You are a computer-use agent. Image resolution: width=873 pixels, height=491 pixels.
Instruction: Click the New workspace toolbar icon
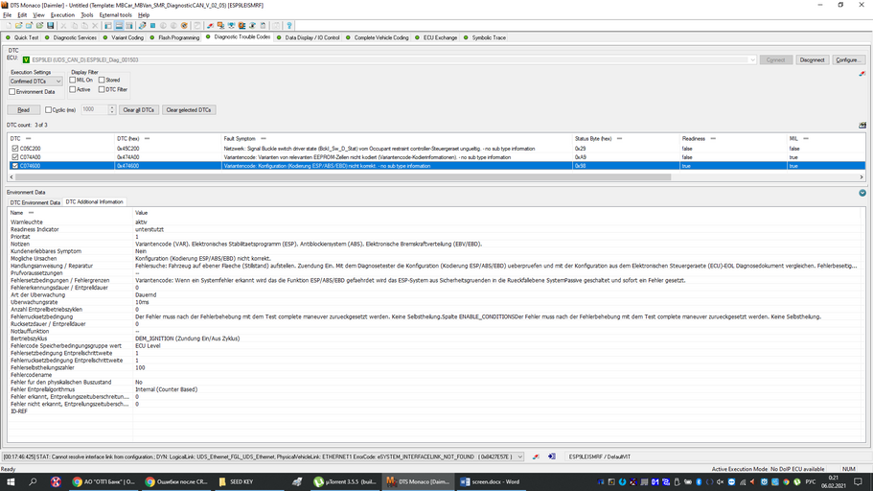(x=9, y=26)
